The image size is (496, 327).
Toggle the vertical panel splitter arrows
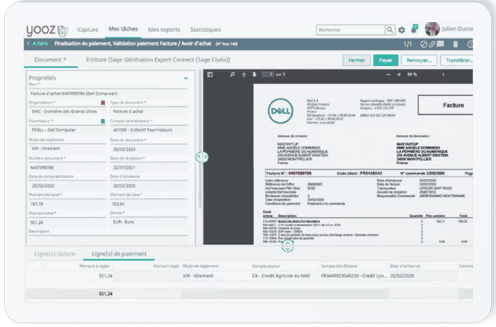[x=202, y=157]
